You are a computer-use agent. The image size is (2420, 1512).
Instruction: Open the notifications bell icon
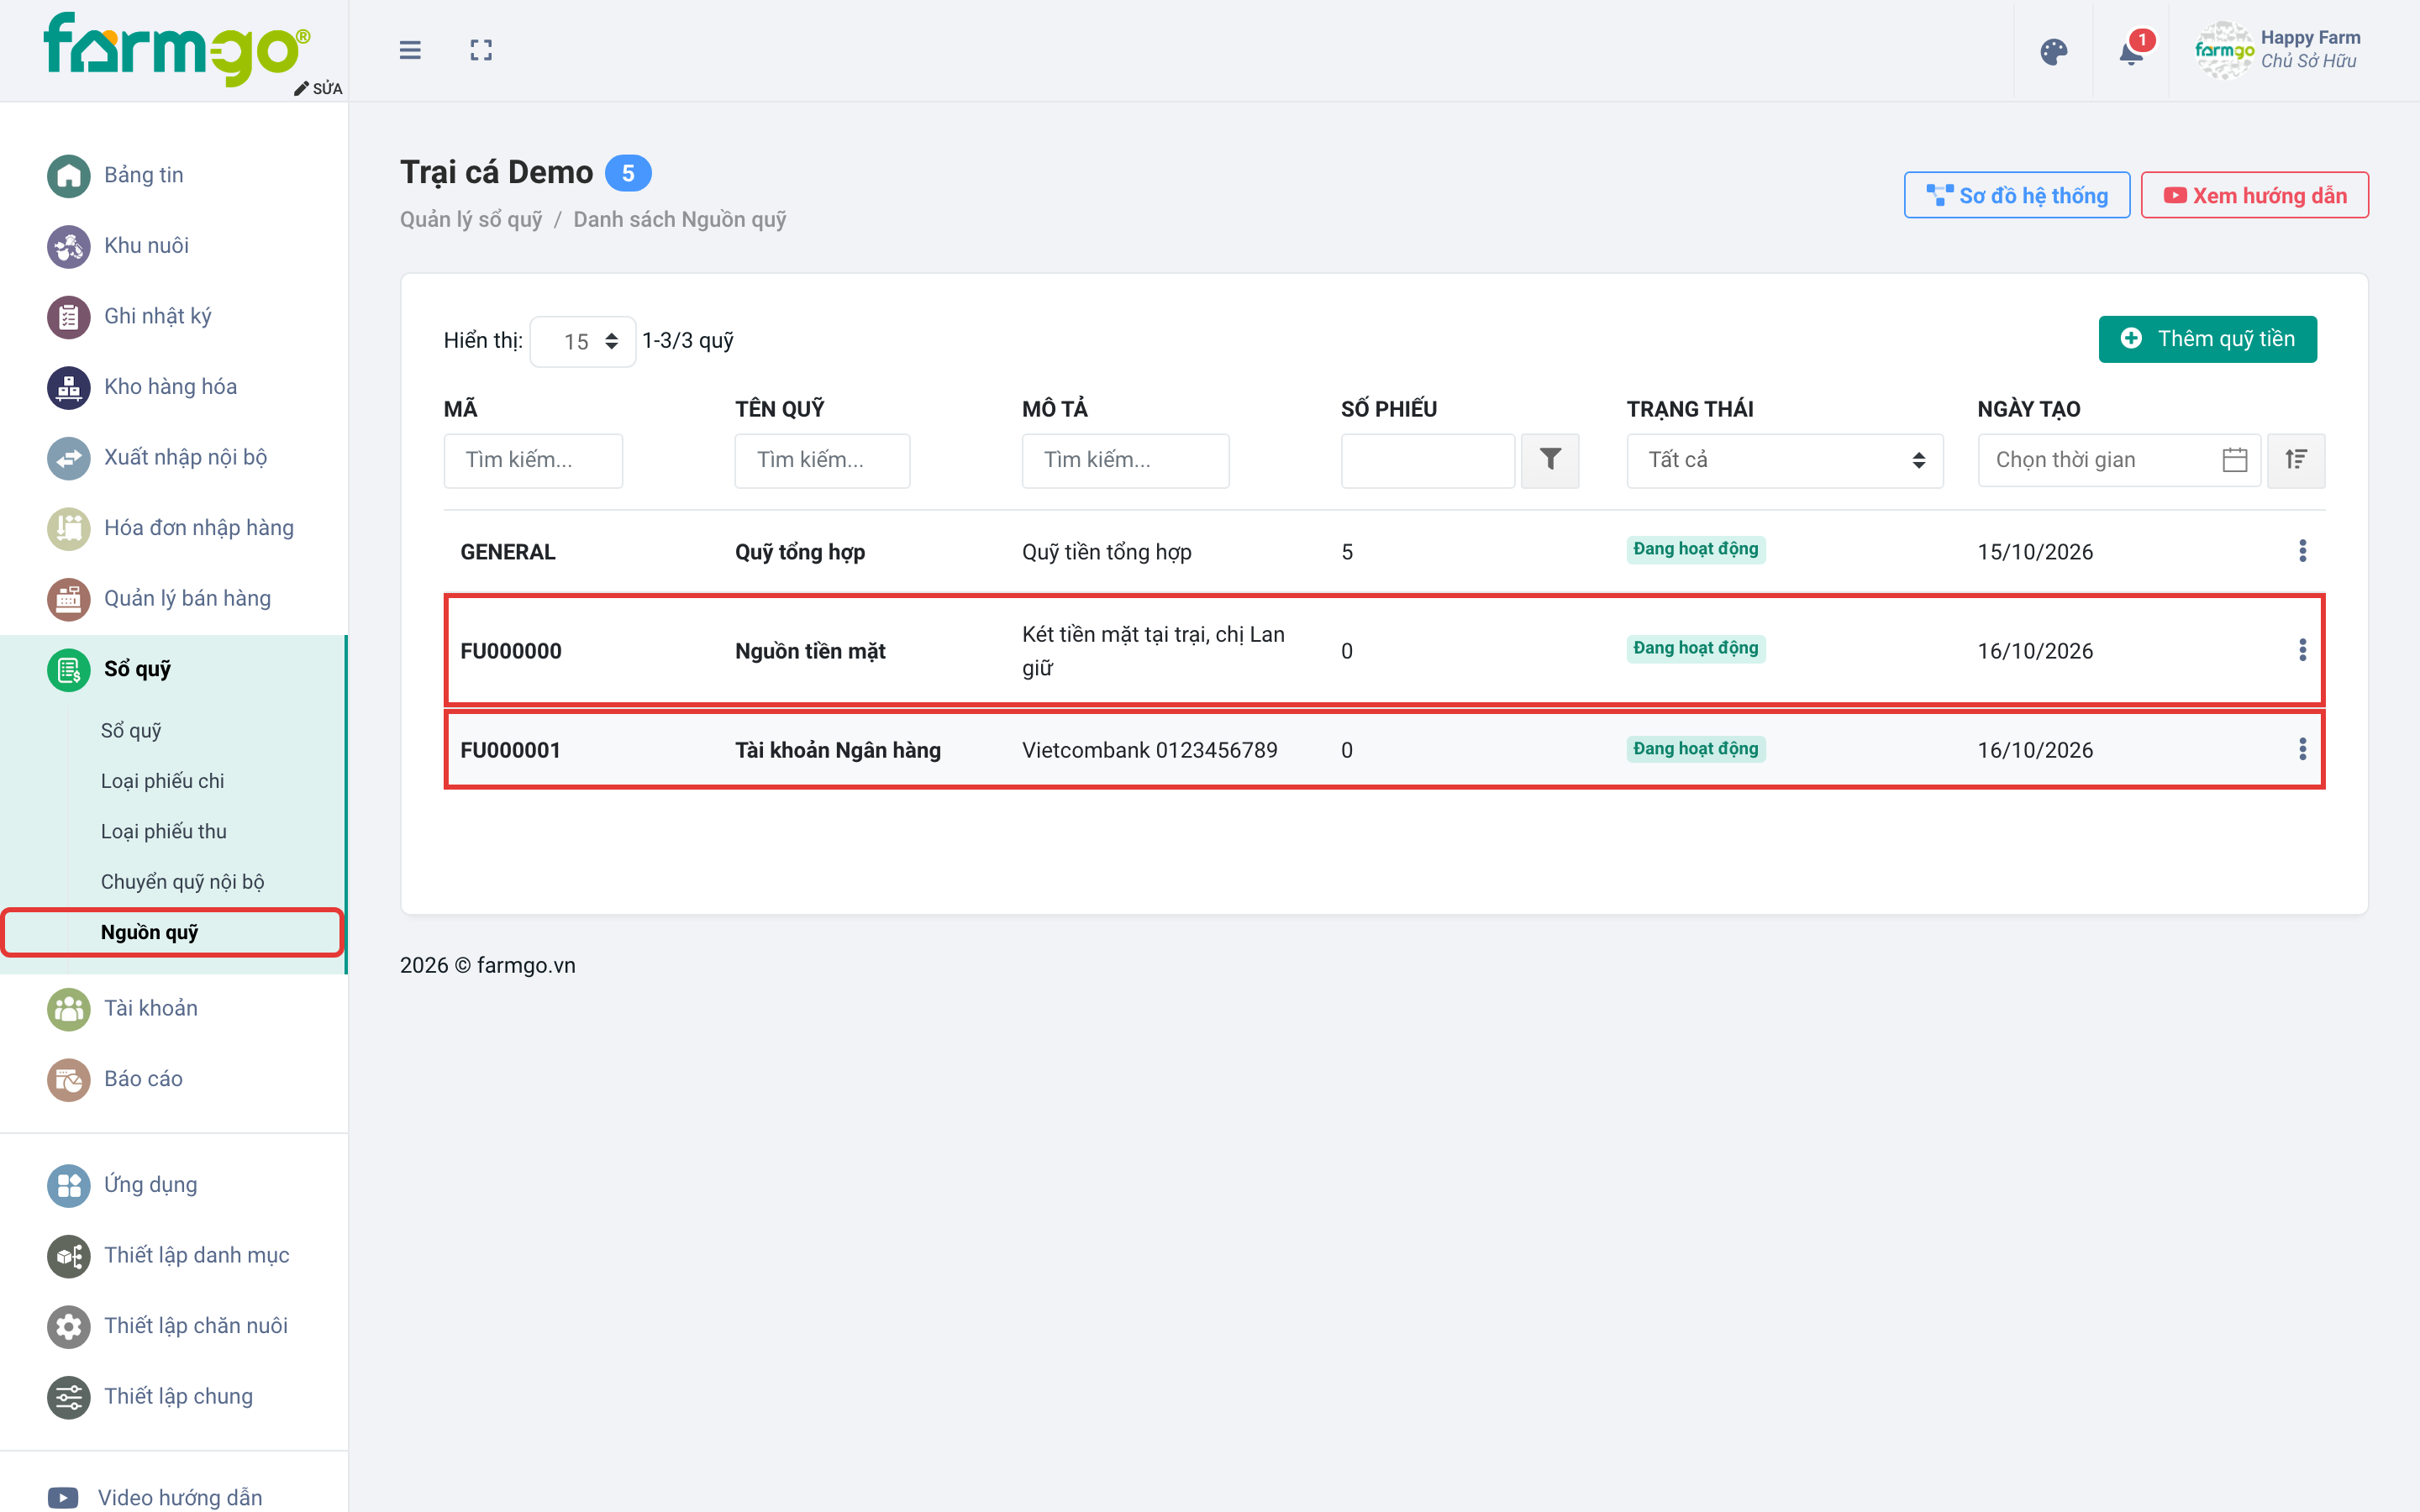(x=2131, y=52)
